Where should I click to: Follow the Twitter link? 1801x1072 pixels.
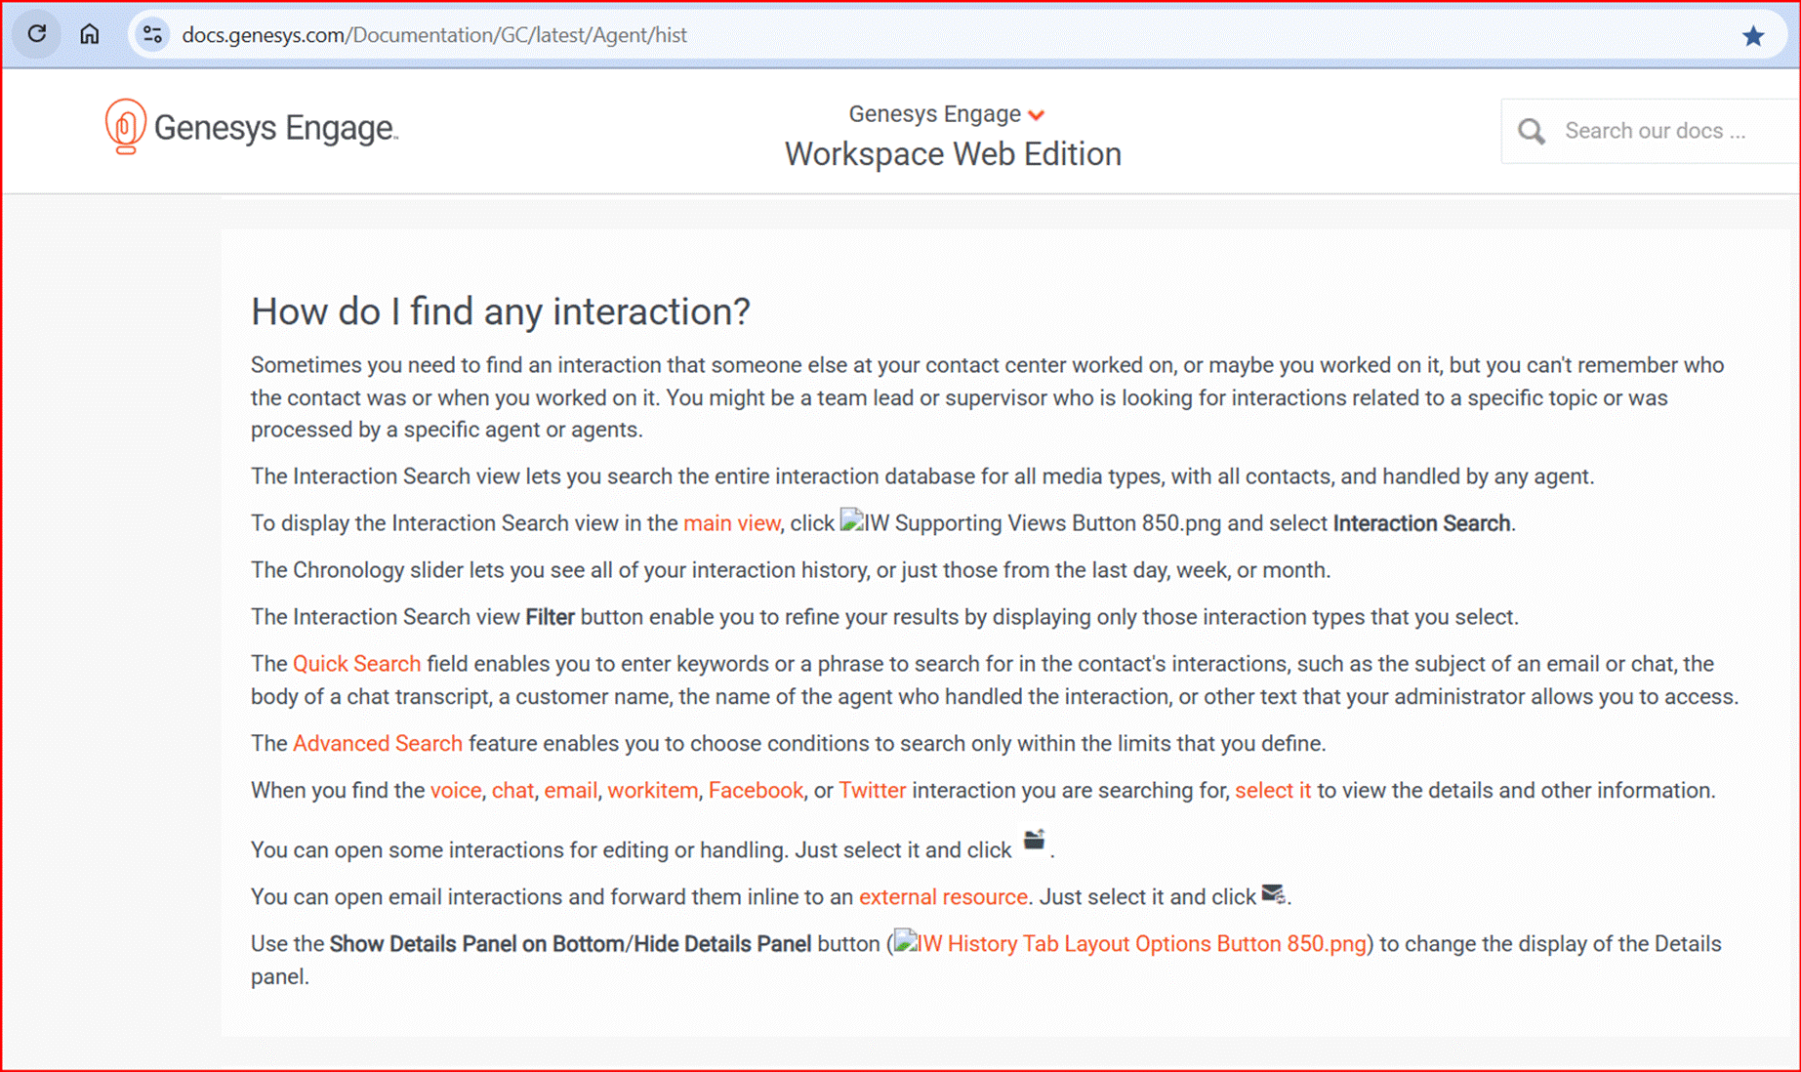tap(872, 791)
